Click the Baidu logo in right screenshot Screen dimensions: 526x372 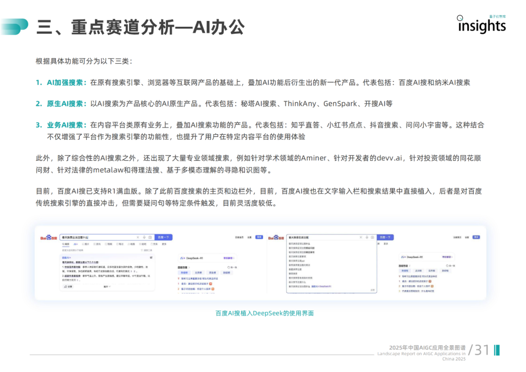coord(276,237)
